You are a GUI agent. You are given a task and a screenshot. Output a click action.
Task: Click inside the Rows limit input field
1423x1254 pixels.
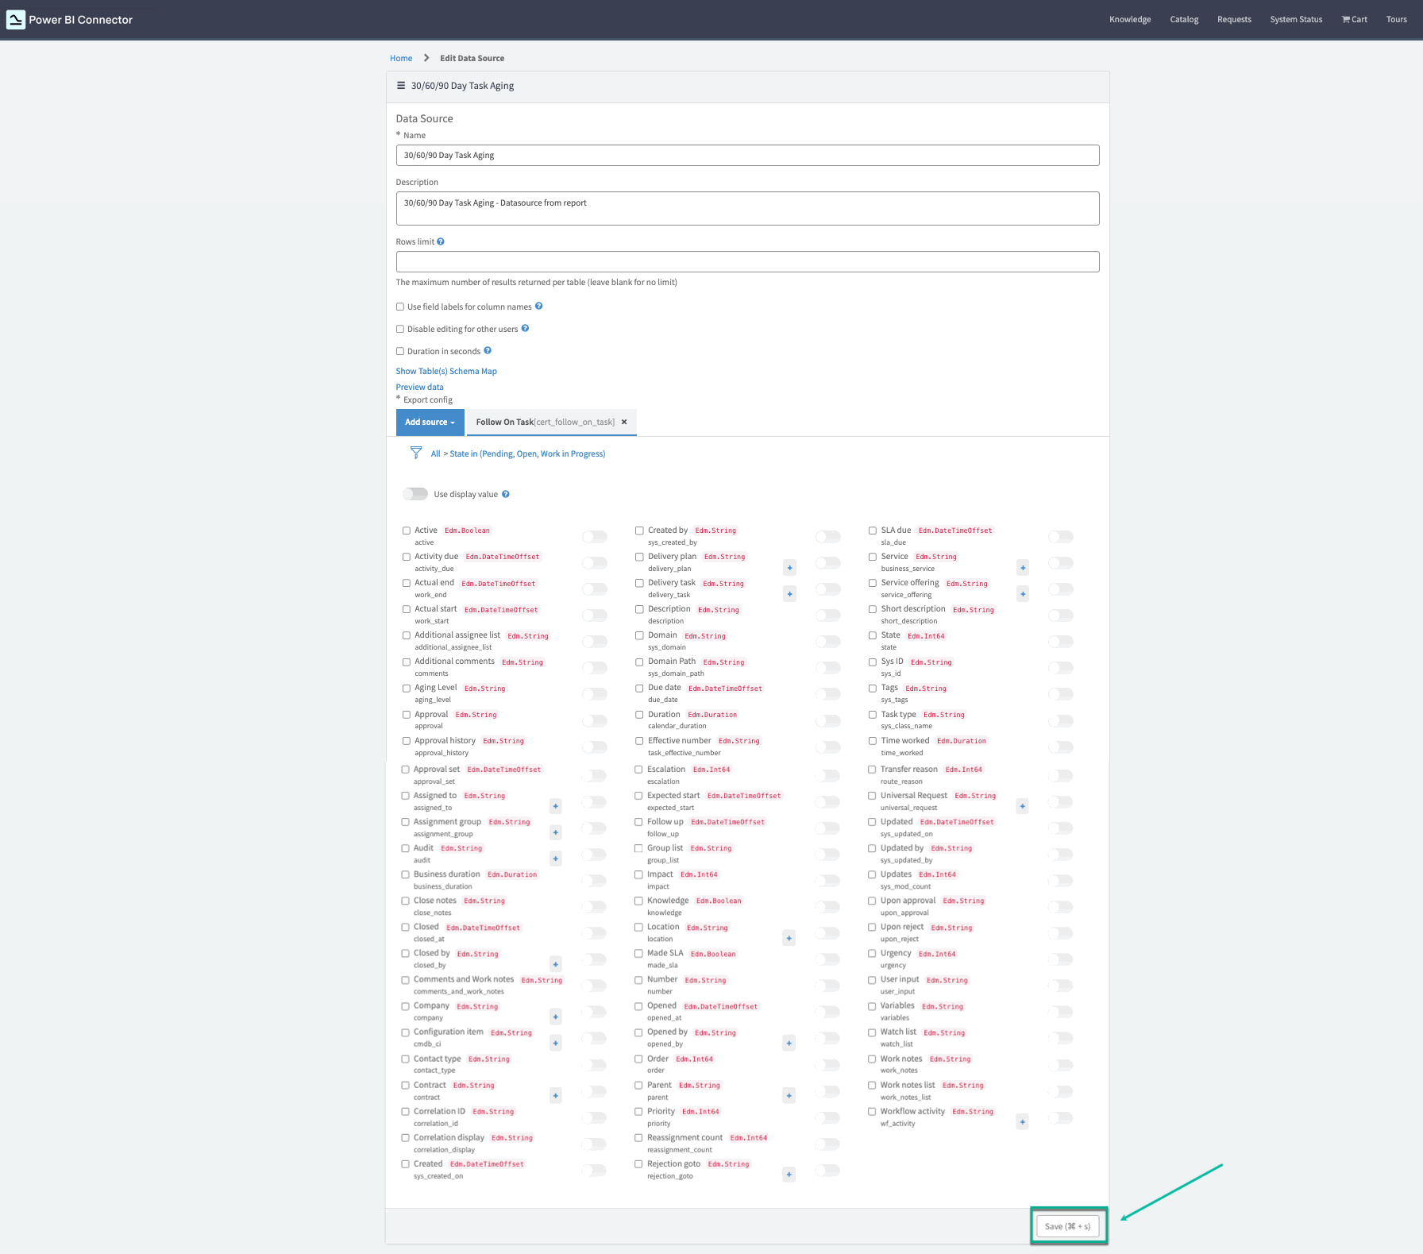[747, 261]
